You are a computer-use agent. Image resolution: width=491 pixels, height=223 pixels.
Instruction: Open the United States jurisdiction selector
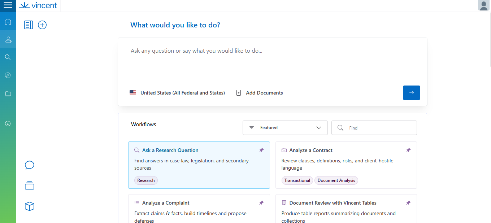click(177, 93)
